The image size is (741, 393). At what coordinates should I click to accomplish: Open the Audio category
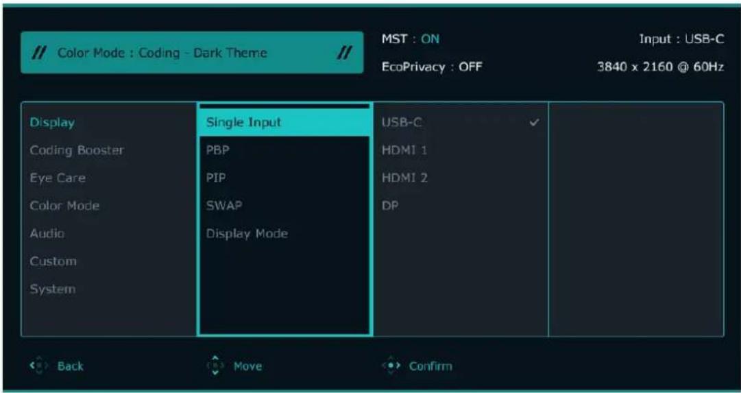point(47,234)
